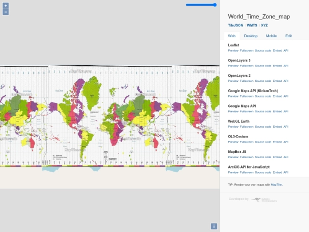The image size is (309, 232).
Task: Open the XYZ link
Action: [264, 25]
